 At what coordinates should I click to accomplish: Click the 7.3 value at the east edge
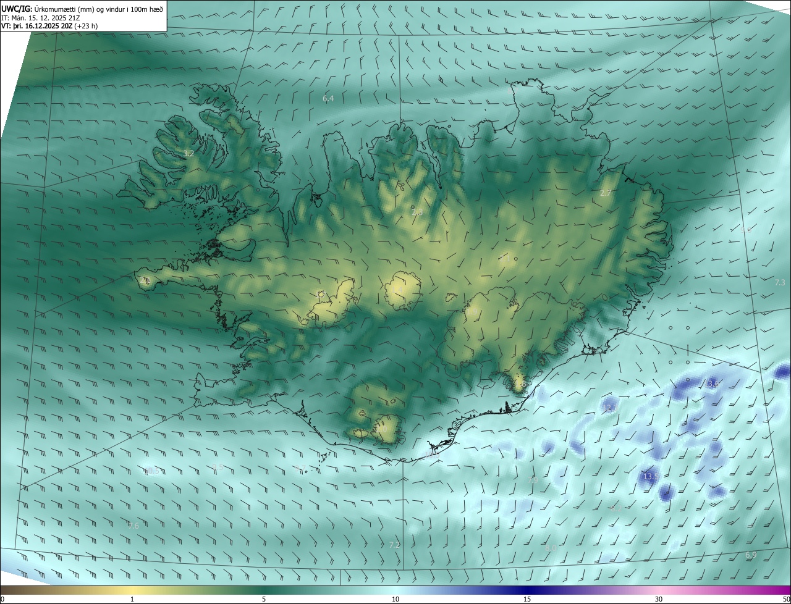pyautogui.click(x=780, y=282)
